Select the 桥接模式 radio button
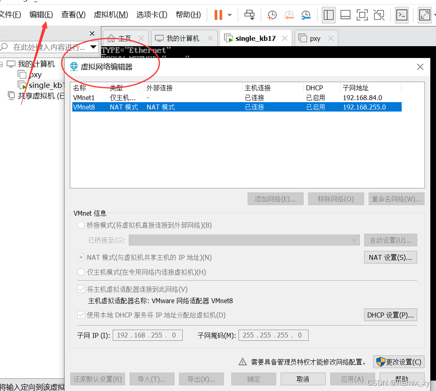Image resolution: width=436 pixels, height=391 pixels. click(81, 225)
